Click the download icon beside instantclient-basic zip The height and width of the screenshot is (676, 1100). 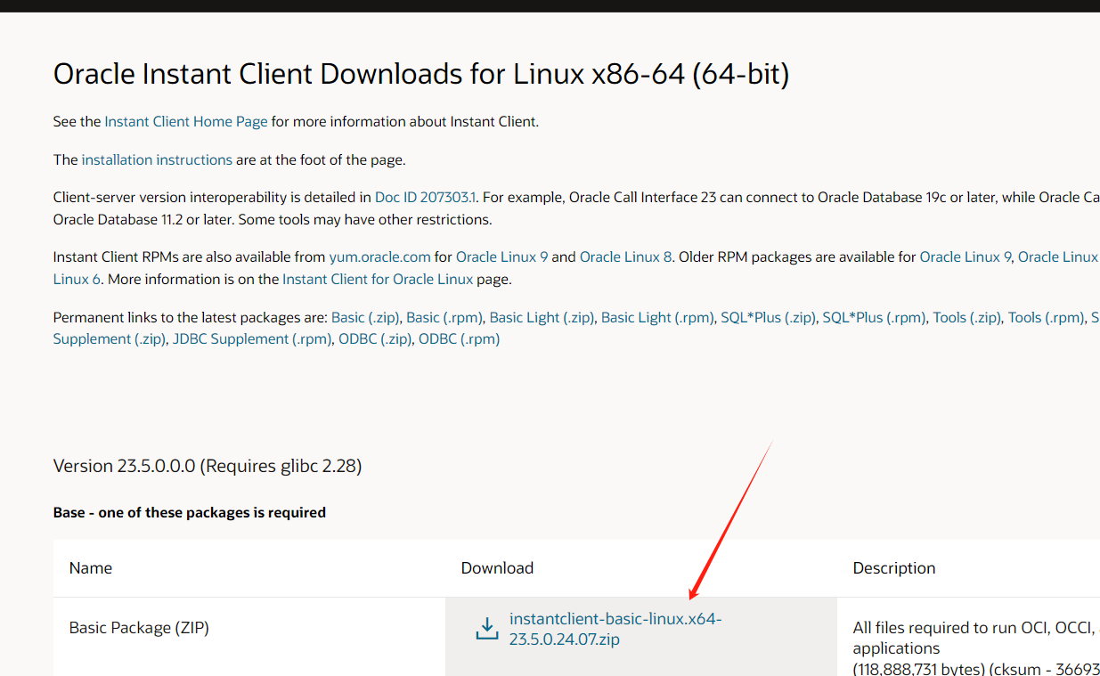click(x=486, y=629)
